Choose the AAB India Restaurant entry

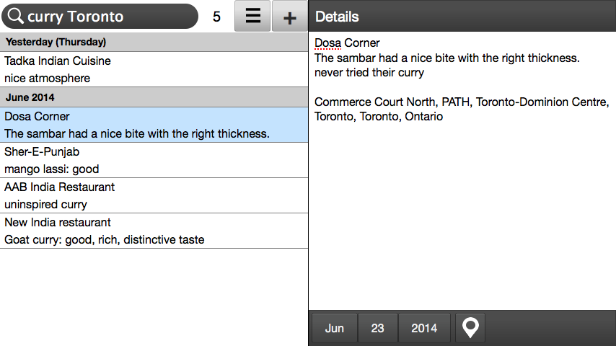point(154,195)
